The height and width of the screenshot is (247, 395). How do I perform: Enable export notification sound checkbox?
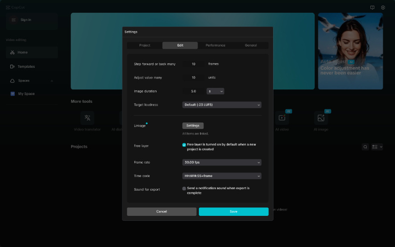pyautogui.click(x=184, y=189)
